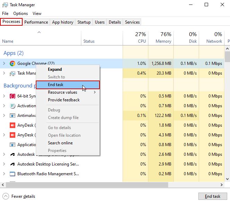Click Bluetooth Radio Management S... row name
Viewport: 230px width, 203px height.
click(48, 174)
